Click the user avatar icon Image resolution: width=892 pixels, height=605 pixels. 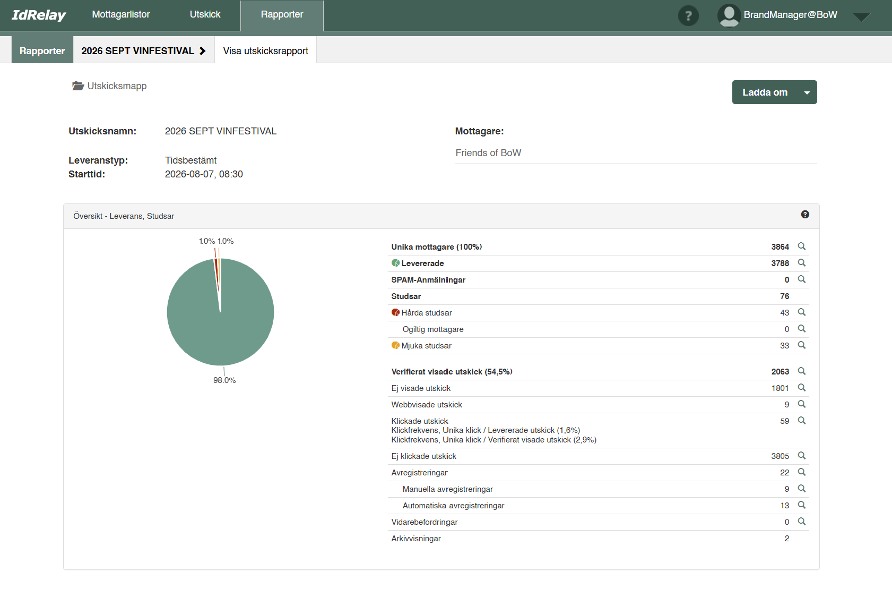pos(729,15)
